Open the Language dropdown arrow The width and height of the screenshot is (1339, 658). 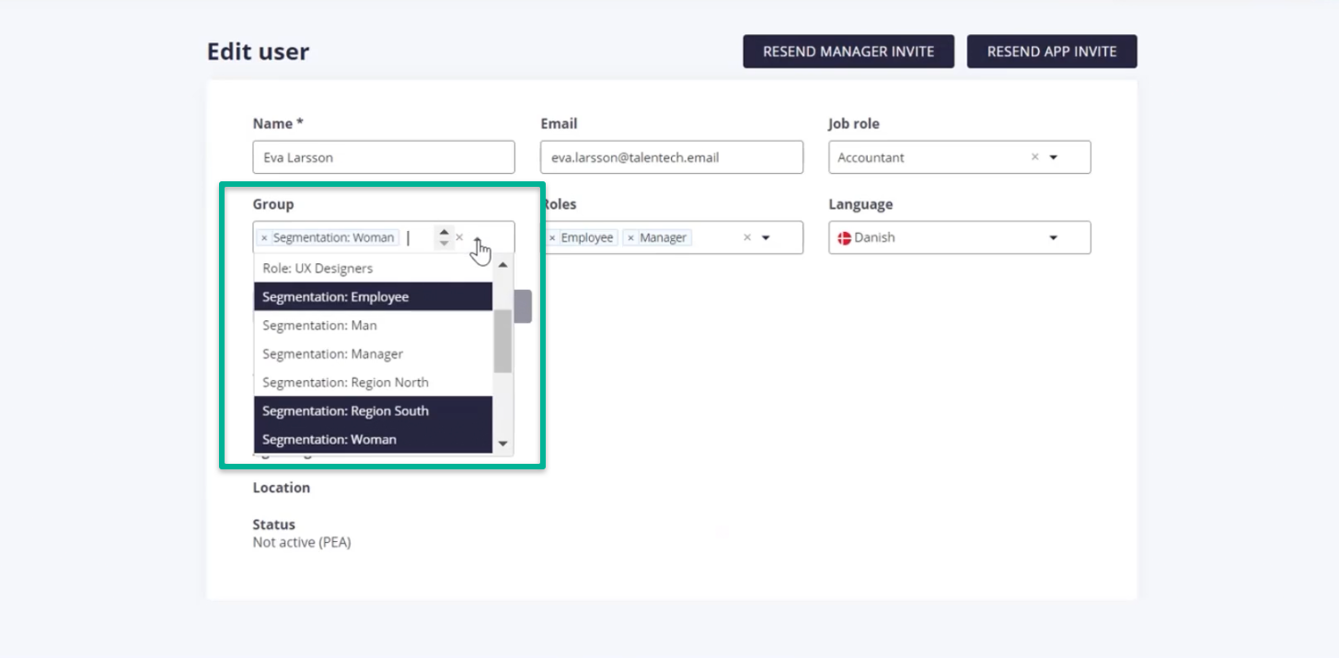click(1054, 237)
